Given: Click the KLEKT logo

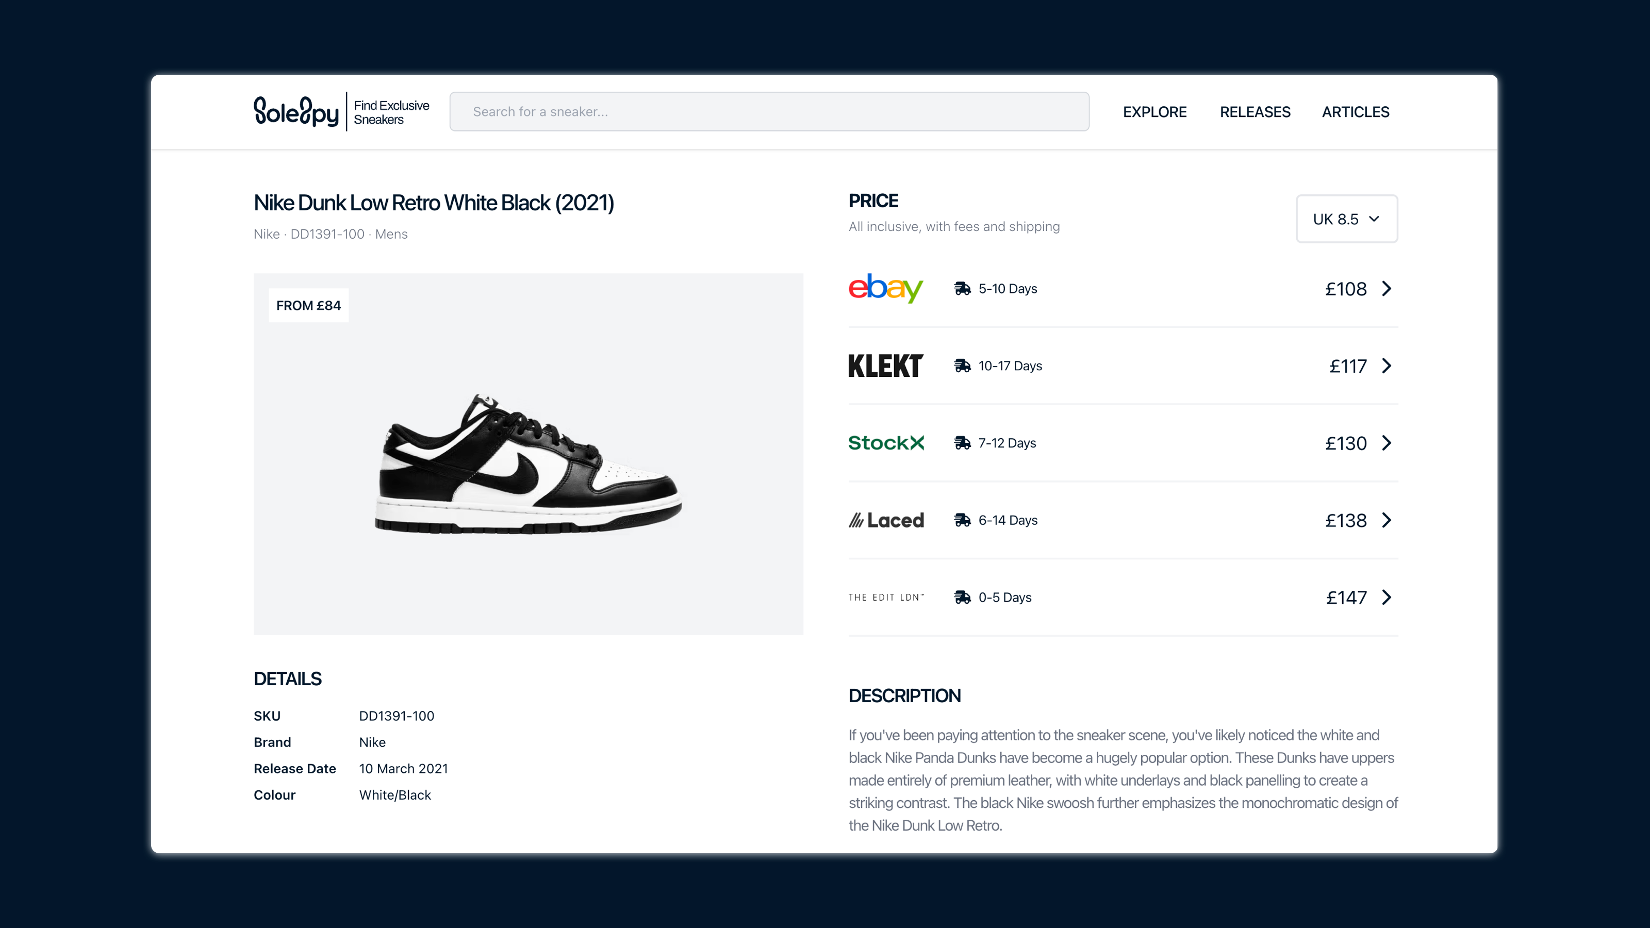Looking at the screenshot, I should coord(886,366).
